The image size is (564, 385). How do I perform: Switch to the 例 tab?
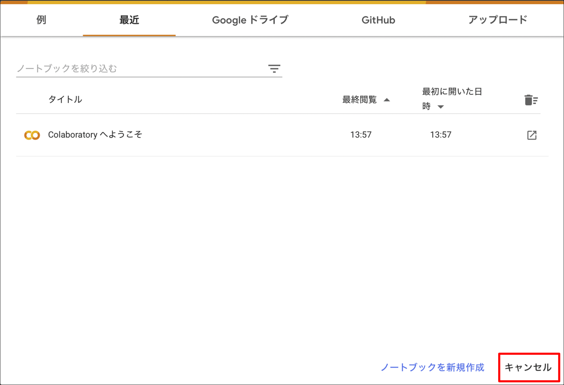tap(41, 20)
